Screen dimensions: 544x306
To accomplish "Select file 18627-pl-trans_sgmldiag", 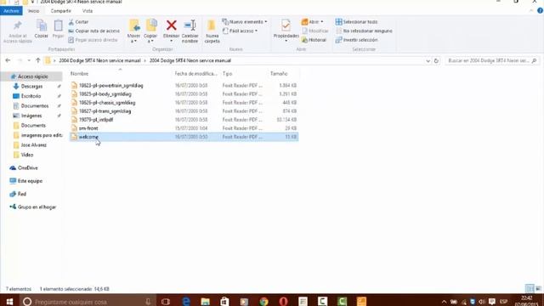I will click(105, 111).
